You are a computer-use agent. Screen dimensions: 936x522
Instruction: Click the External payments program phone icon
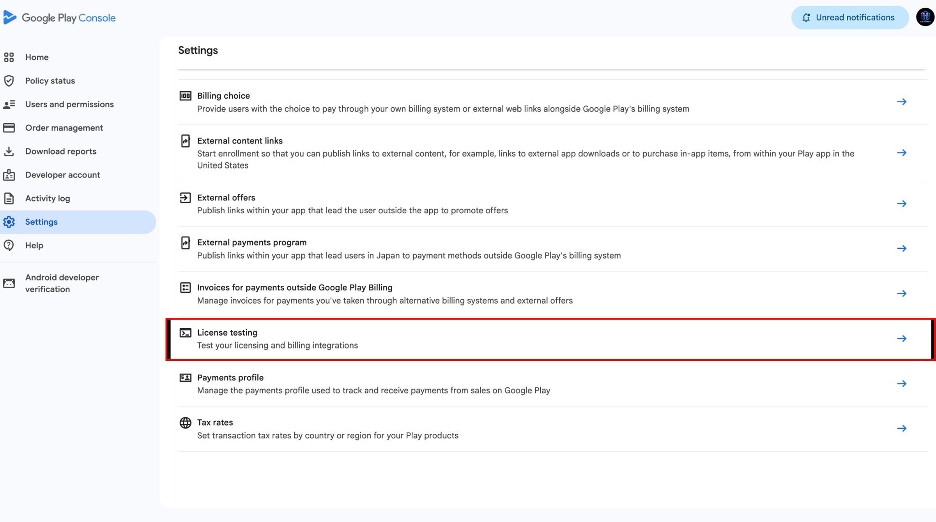pyautogui.click(x=185, y=243)
